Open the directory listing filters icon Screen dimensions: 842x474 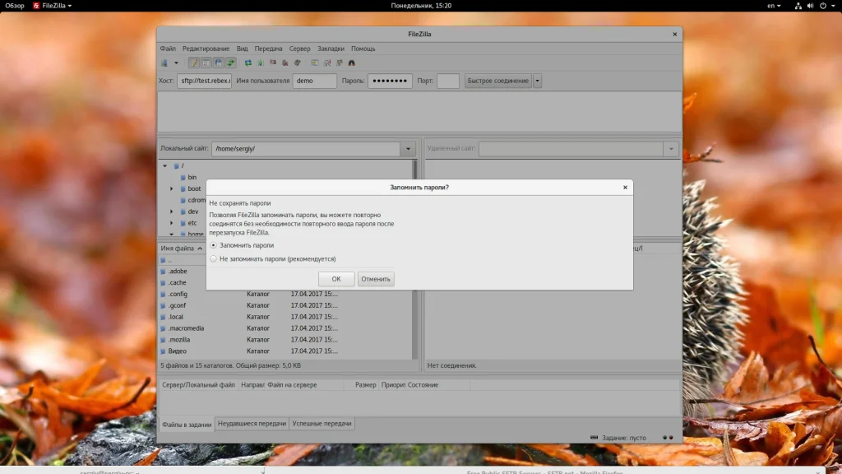pos(315,63)
